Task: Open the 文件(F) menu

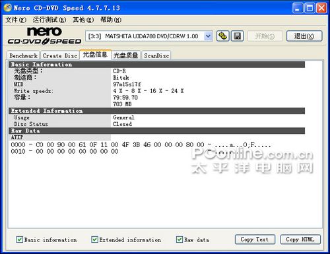Action: coord(16,20)
